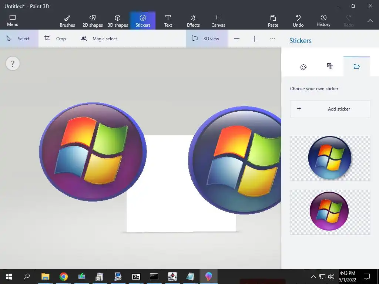Zoom in with the plus button
The width and height of the screenshot is (379, 284).
255,39
